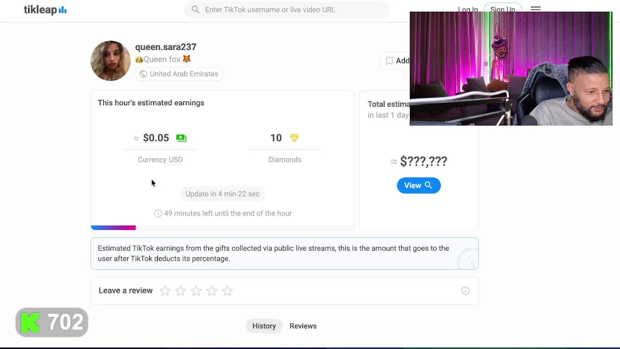Viewport: 620px width, 349px height.
Task: Focus the TikTok username search field
Action: pos(291,10)
